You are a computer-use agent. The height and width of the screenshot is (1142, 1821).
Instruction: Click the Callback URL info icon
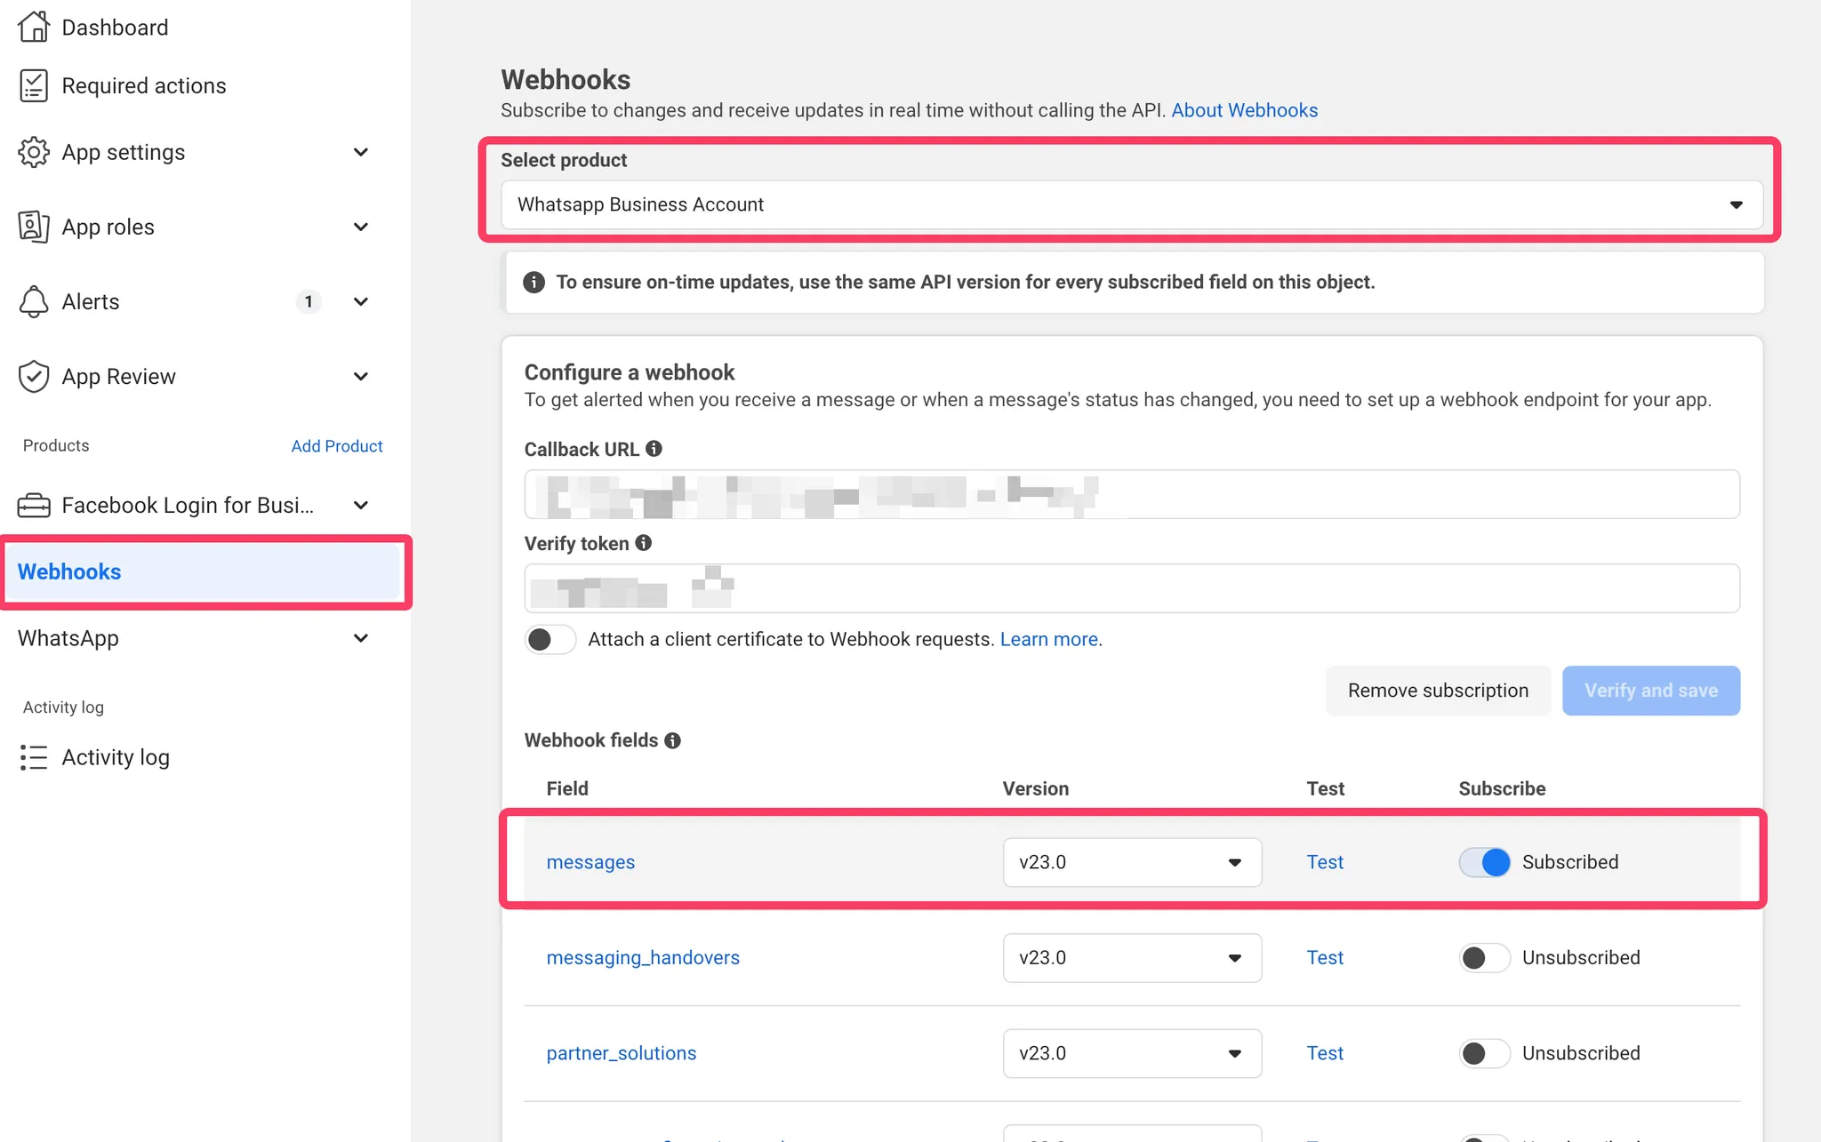click(x=654, y=449)
